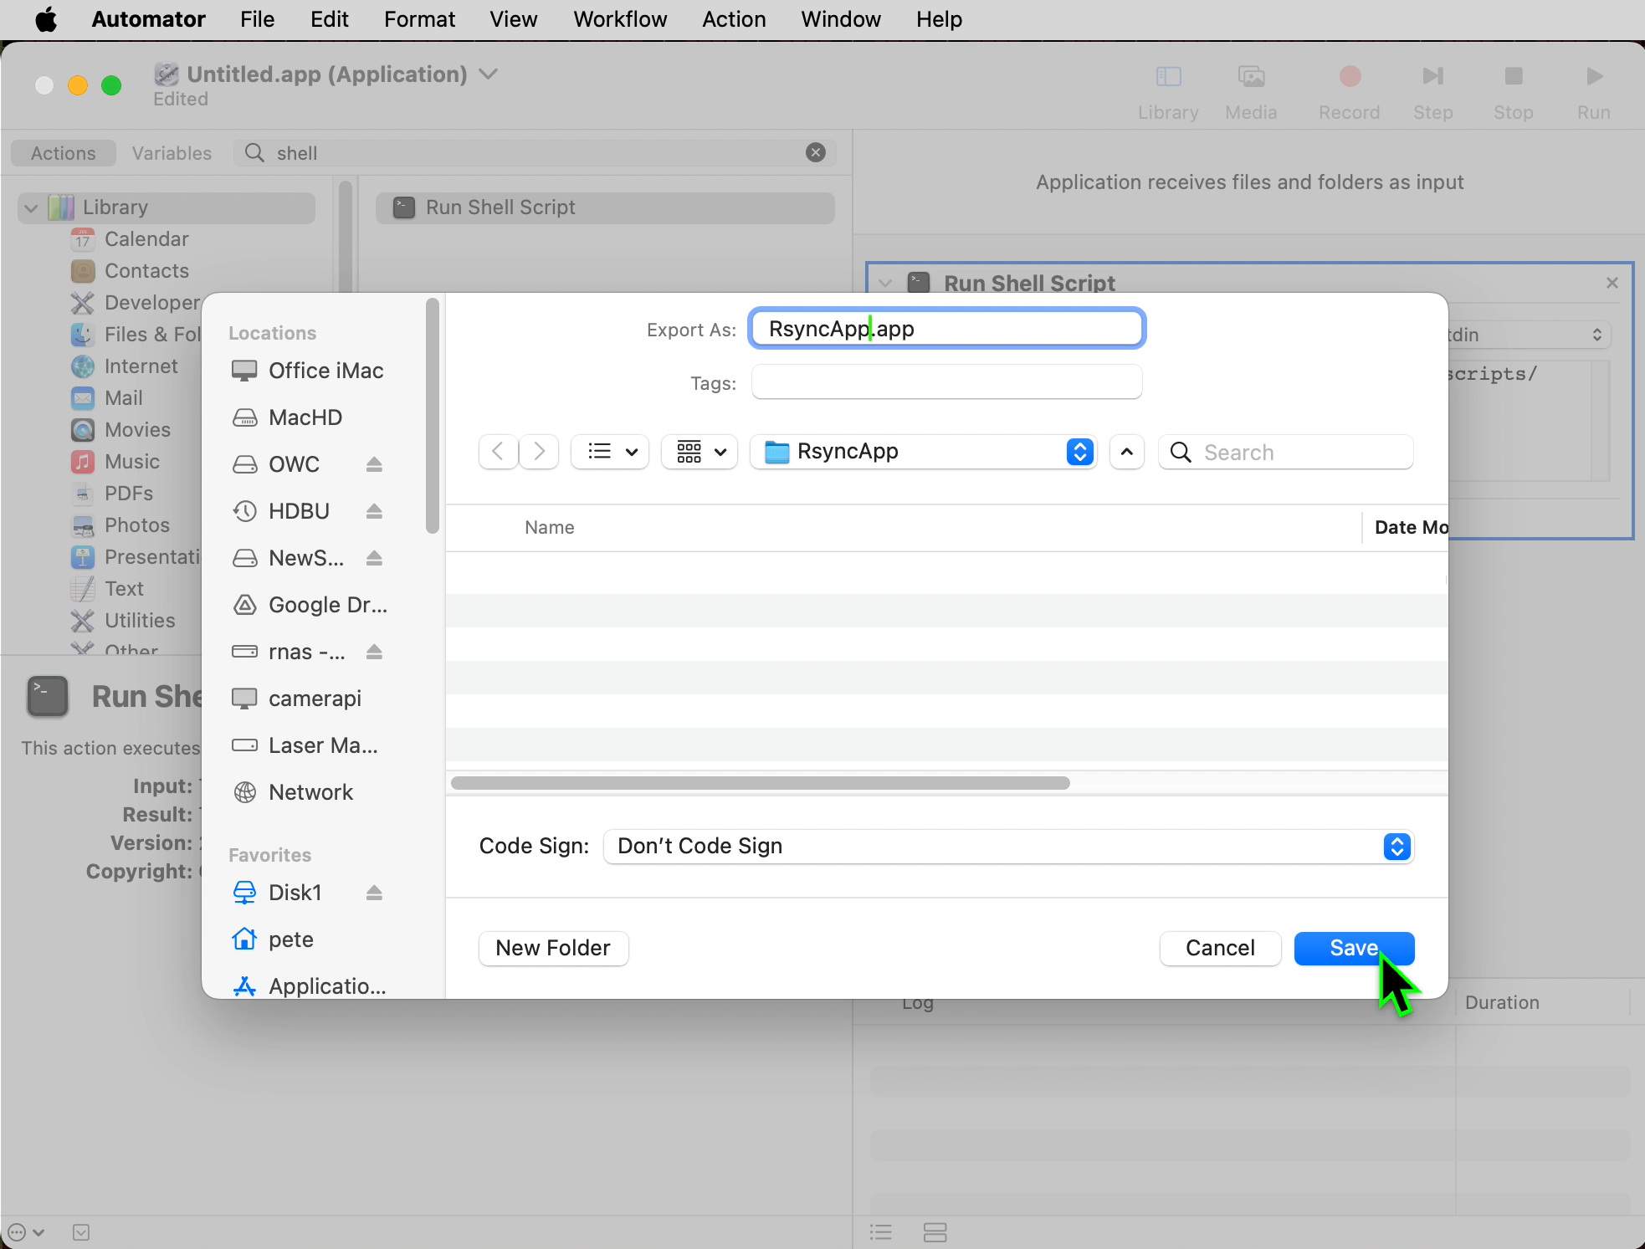Click the Tags input field

pos(946,382)
